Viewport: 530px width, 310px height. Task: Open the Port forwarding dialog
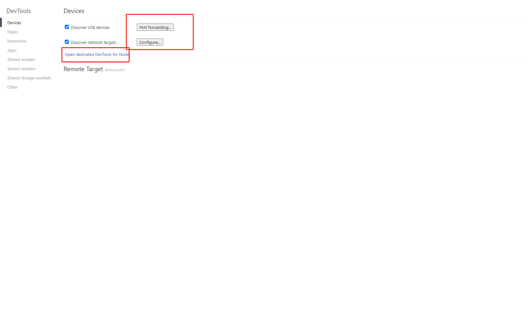(x=155, y=27)
